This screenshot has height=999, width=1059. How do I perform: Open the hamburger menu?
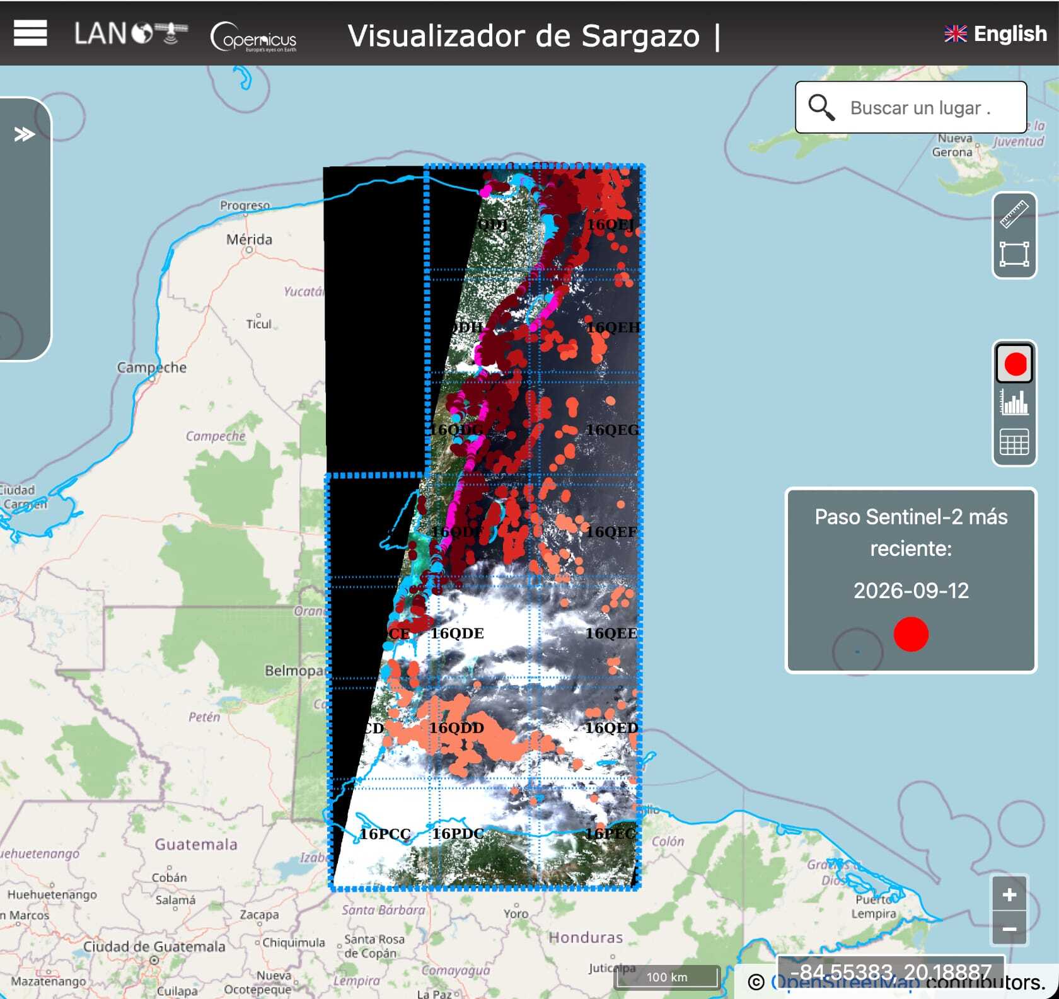[30, 33]
